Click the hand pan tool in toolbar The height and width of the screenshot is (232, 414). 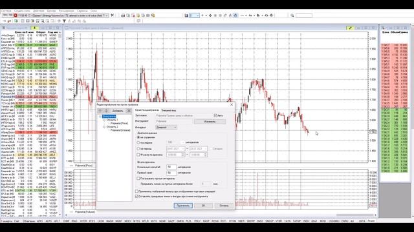coord(235,15)
